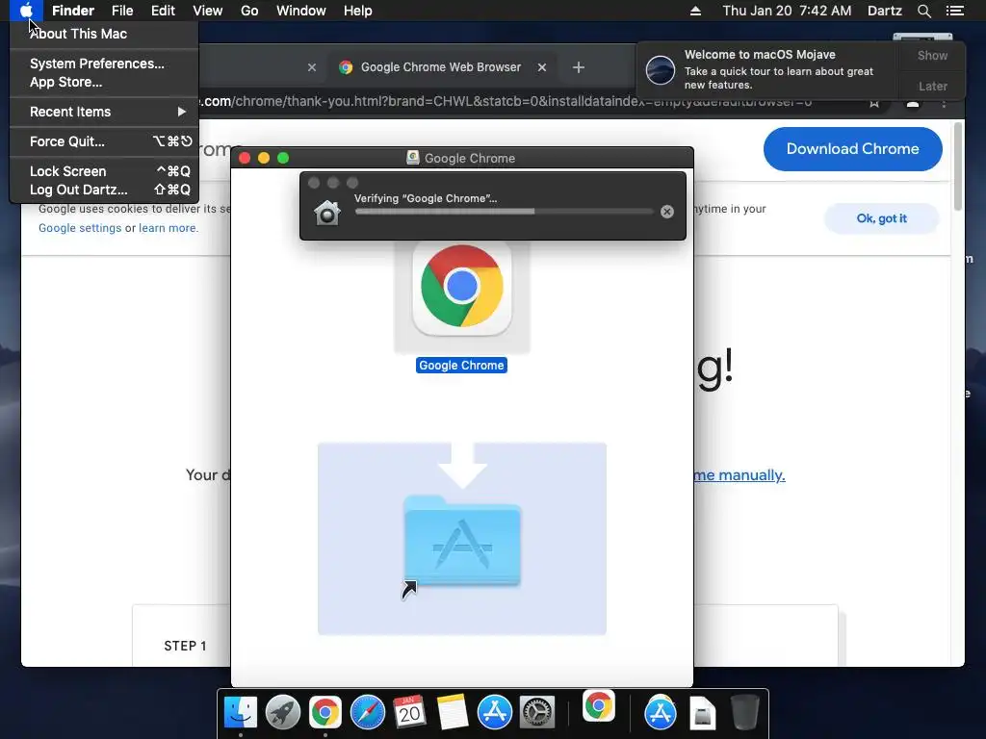Switch to Google Chrome Web Browser tab
The image size is (986, 739).
point(440,67)
